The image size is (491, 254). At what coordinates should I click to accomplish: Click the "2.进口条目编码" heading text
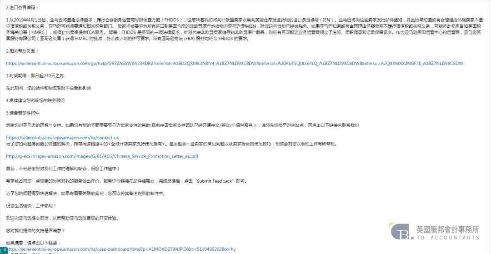tap(23, 7)
